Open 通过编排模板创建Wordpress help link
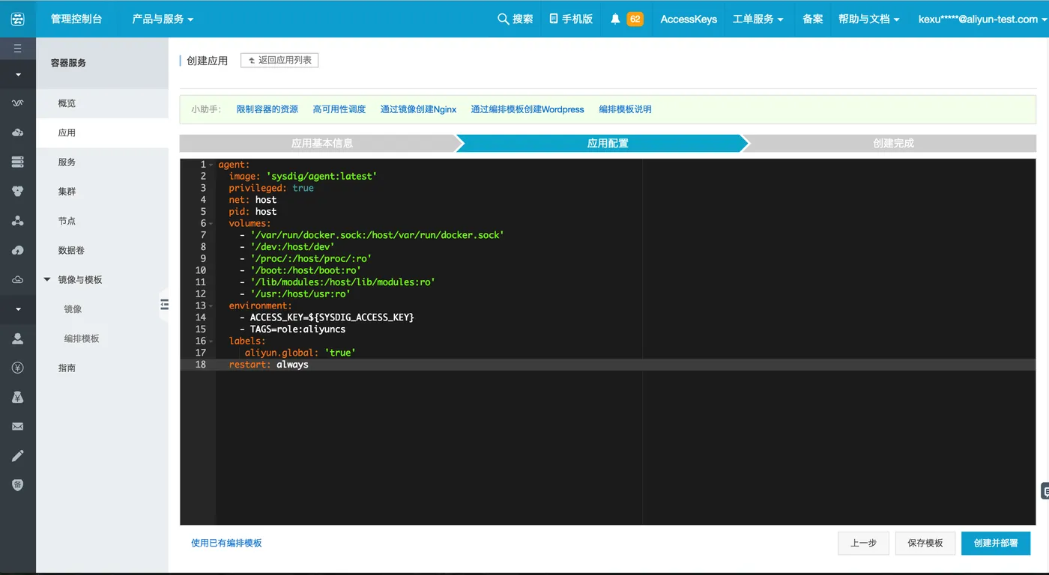Viewport: 1049px width, 575px height. click(x=527, y=109)
